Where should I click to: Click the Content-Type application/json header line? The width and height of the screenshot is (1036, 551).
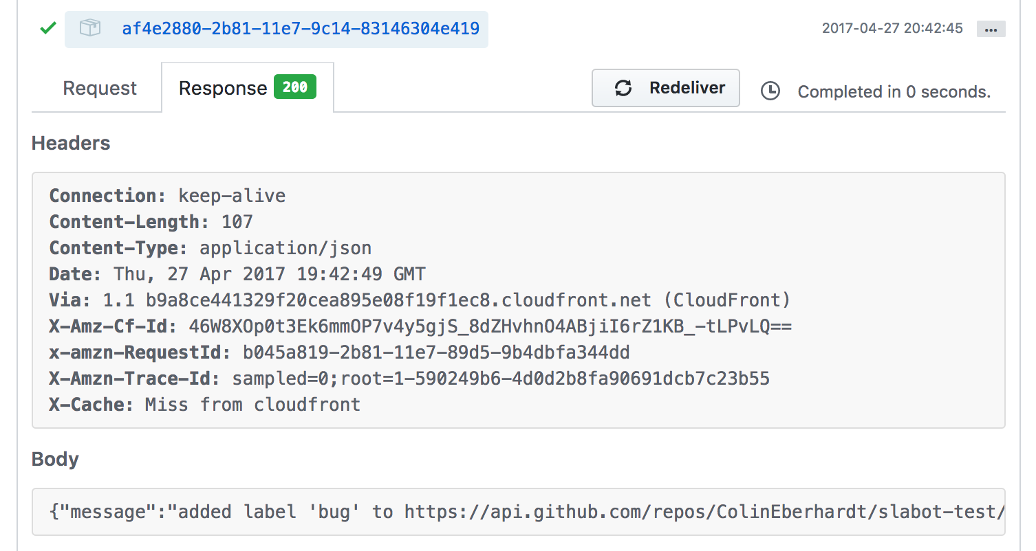[210, 248]
